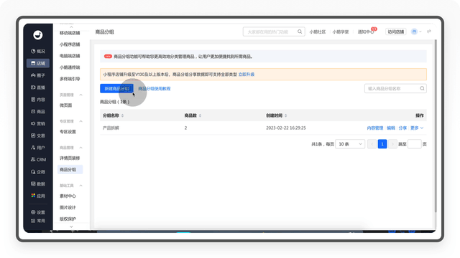Open 设置 settings
Image resolution: width=460 pixels, height=258 pixels.
[38, 212]
